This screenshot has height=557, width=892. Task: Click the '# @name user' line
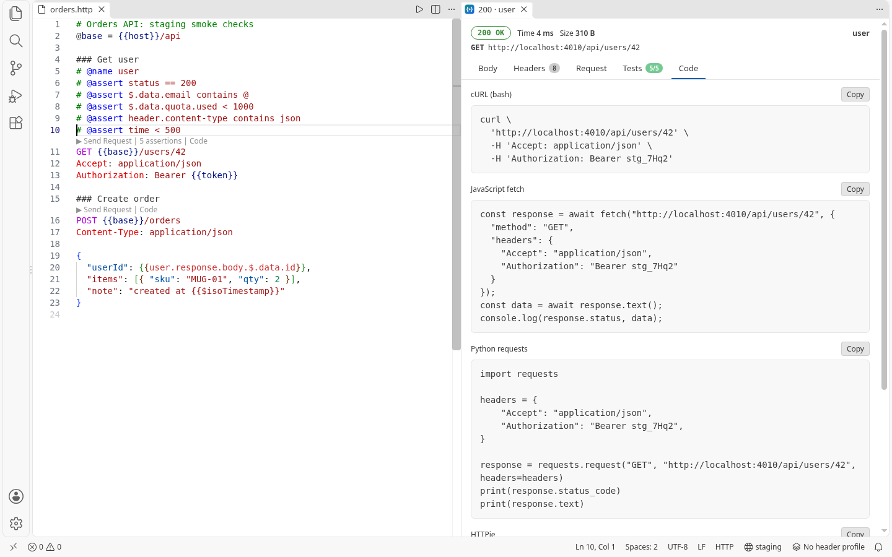tap(107, 71)
